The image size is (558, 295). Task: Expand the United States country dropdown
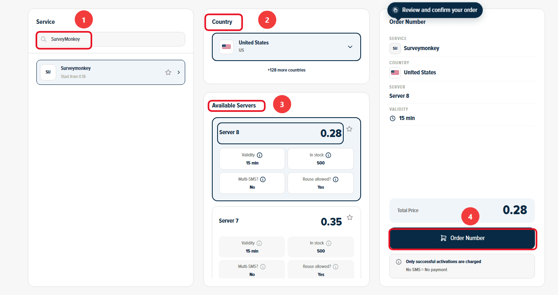click(x=286, y=47)
